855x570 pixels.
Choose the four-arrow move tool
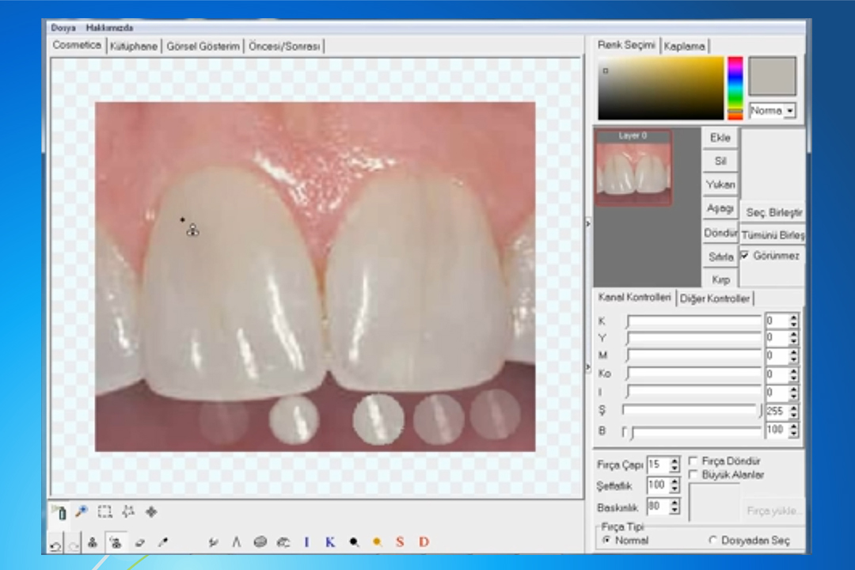[x=151, y=511]
